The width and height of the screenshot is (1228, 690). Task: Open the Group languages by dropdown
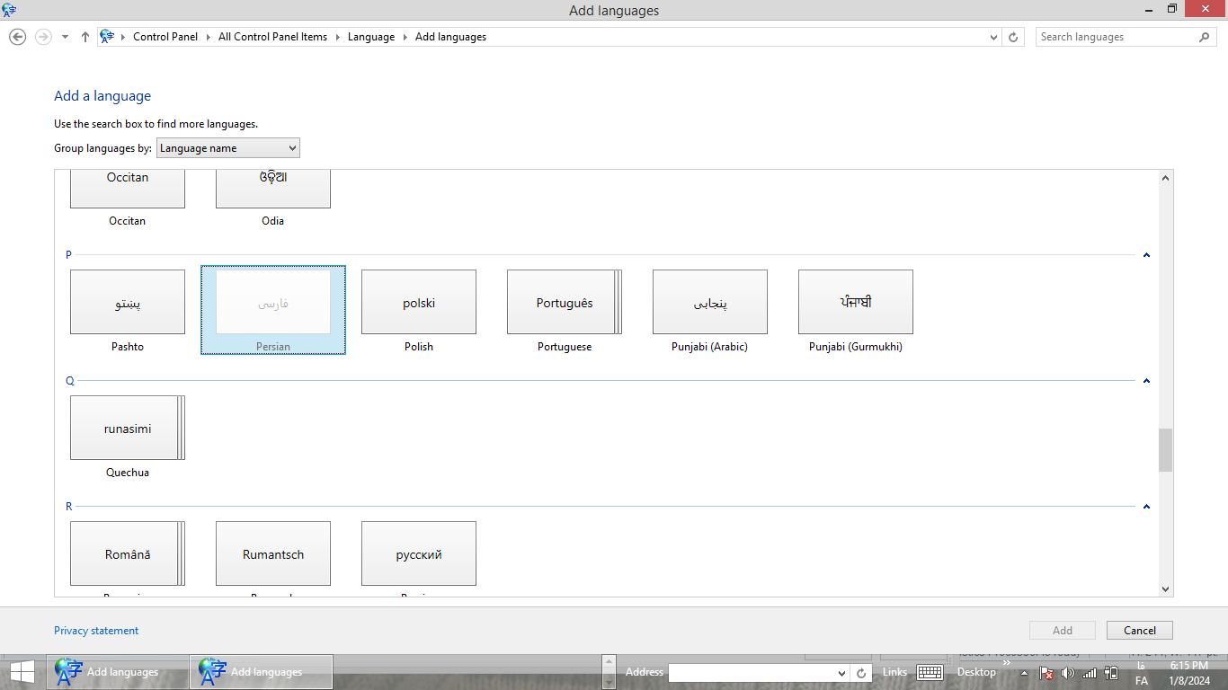pyautogui.click(x=228, y=148)
